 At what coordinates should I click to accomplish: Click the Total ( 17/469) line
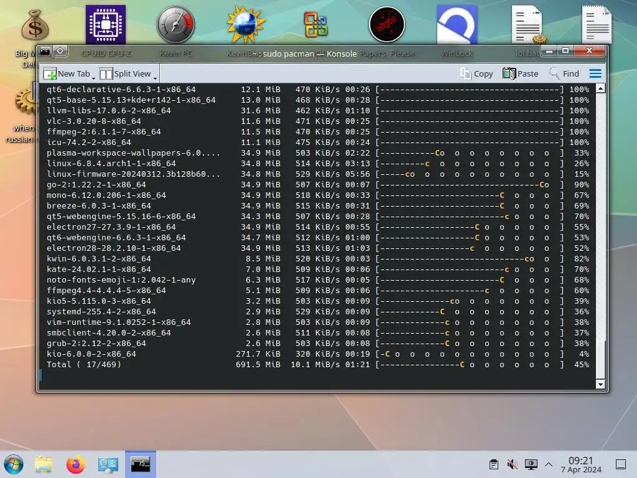pos(317,364)
